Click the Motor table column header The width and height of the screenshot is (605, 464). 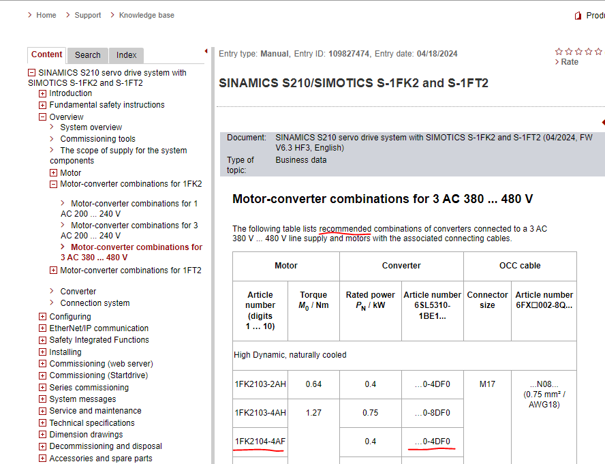[x=286, y=266]
